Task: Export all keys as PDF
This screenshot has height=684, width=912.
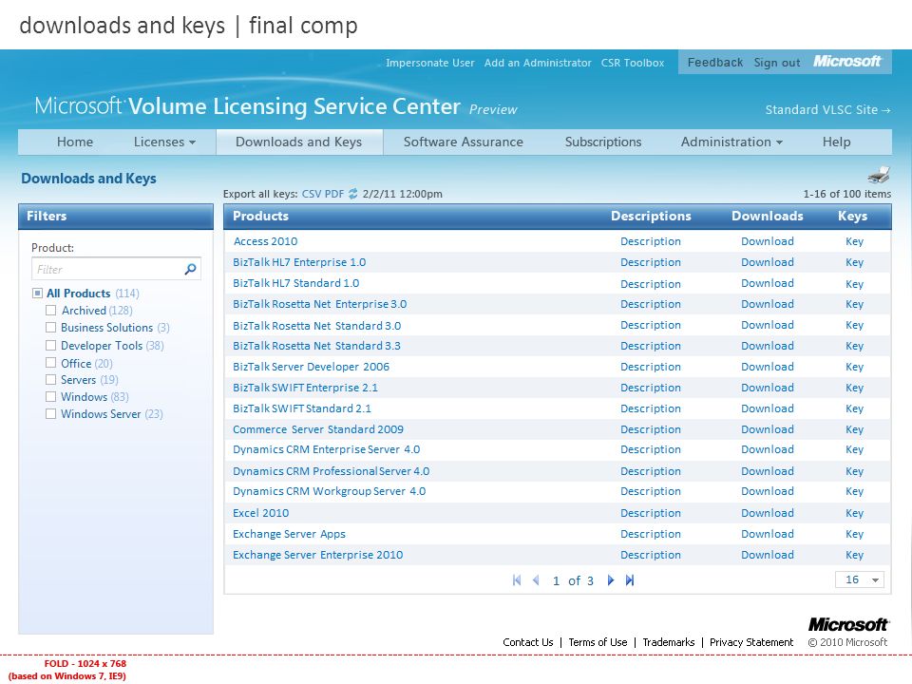Action: [x=334, y=194]
